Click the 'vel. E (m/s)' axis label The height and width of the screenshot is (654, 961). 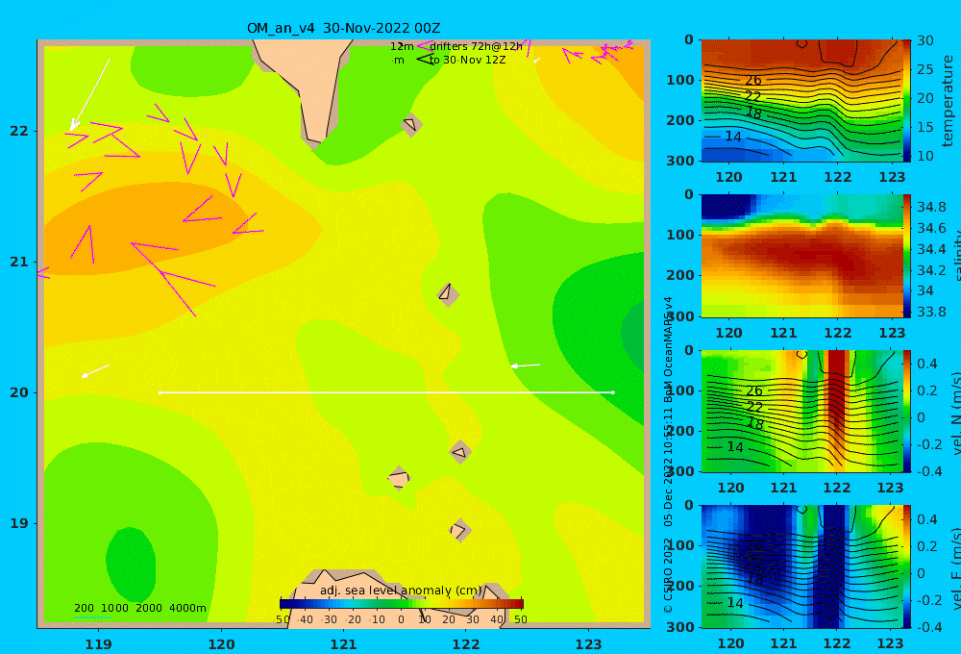tap(956, 568)
